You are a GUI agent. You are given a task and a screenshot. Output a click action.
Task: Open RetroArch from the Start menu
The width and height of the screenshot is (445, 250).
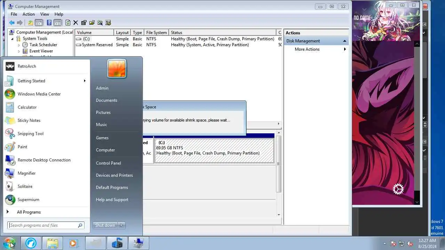click(x=47, y=66)
